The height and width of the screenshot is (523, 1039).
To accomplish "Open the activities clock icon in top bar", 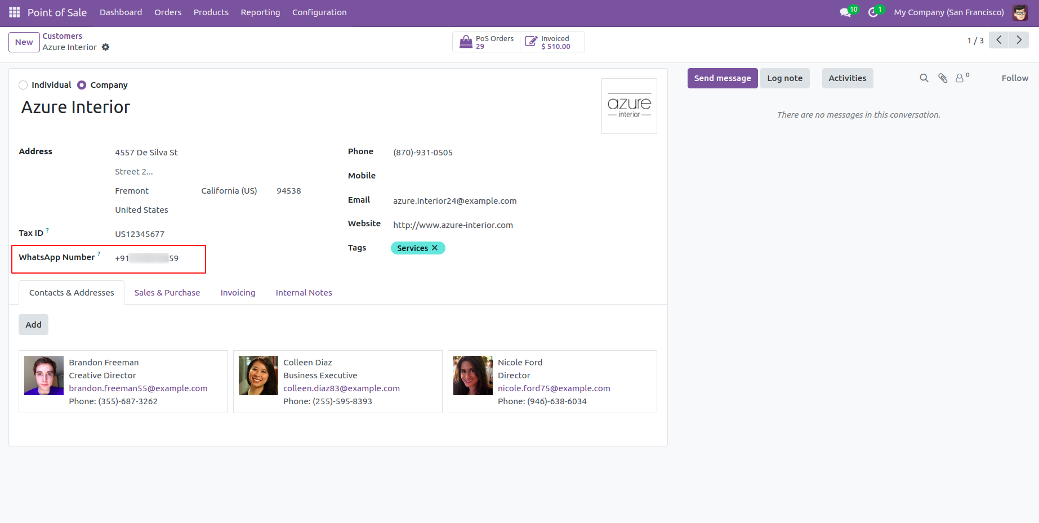I will (876, 12).
